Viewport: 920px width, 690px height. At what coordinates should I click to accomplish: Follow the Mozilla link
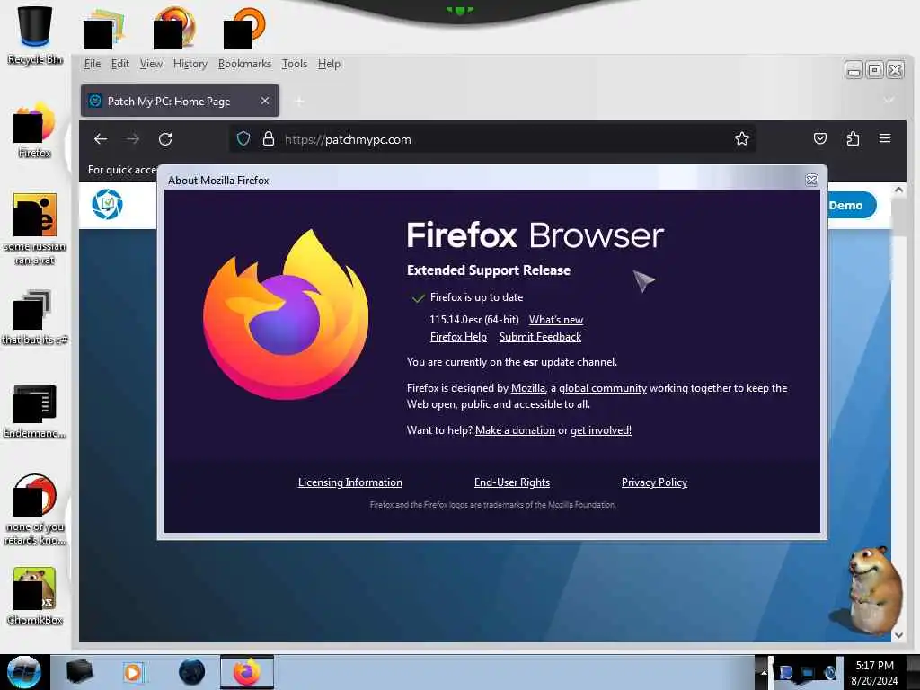coord(528,388)
